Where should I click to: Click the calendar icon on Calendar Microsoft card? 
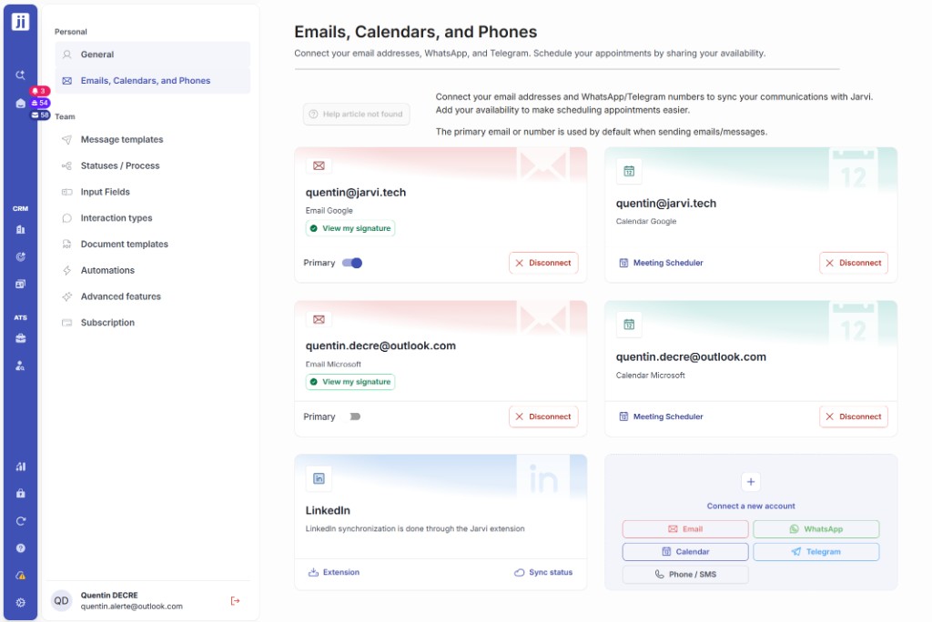[x=629, y=325]
